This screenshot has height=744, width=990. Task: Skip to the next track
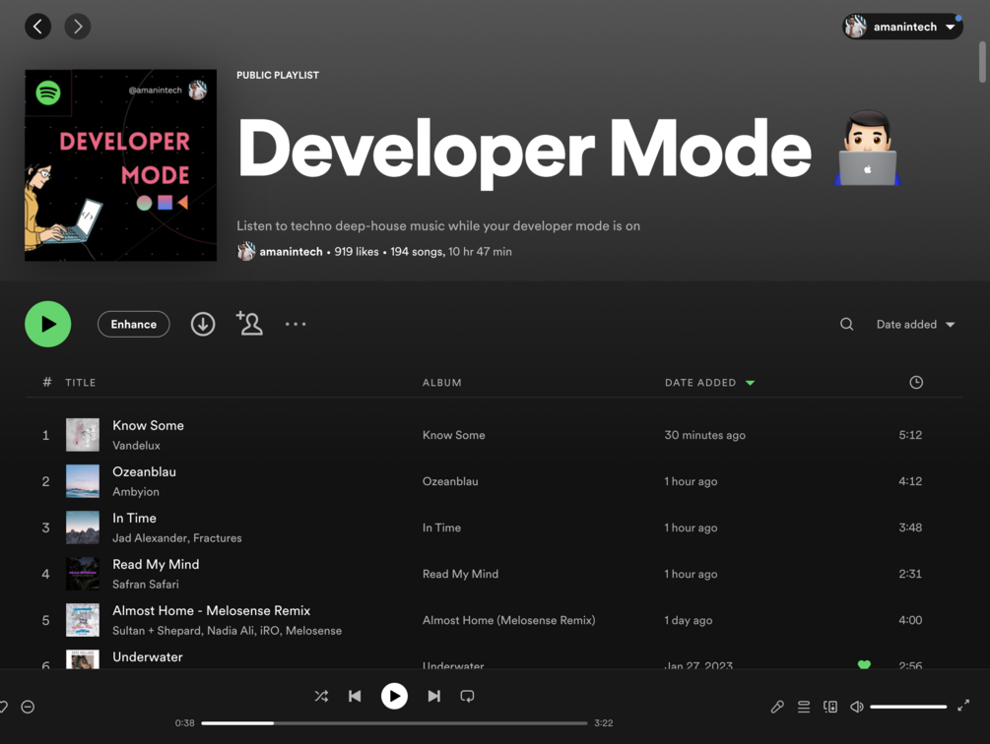[x=433, y=696]
